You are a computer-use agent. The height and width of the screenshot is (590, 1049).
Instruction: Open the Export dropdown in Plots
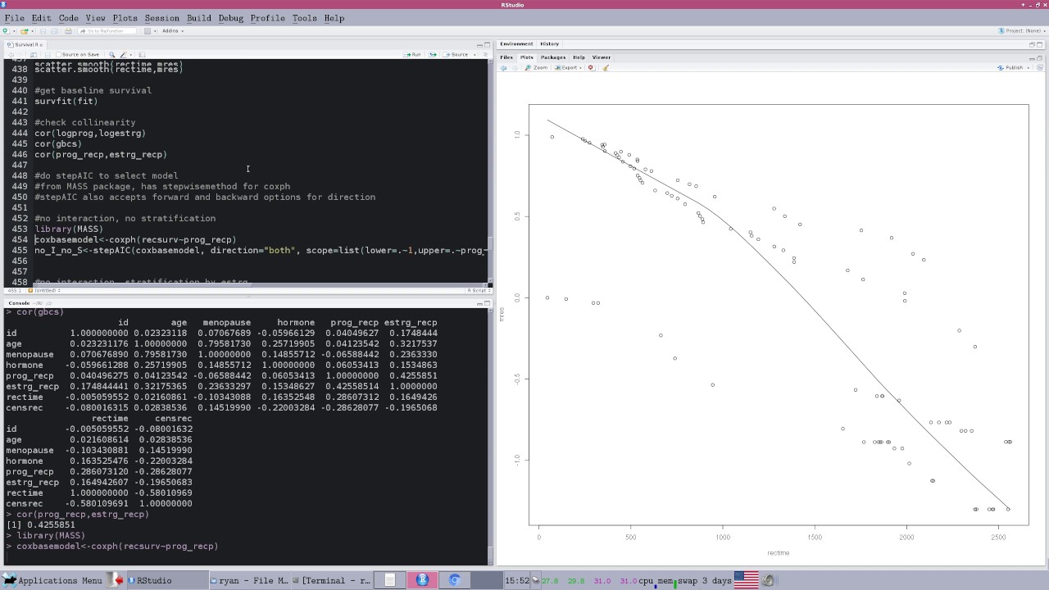568,67
